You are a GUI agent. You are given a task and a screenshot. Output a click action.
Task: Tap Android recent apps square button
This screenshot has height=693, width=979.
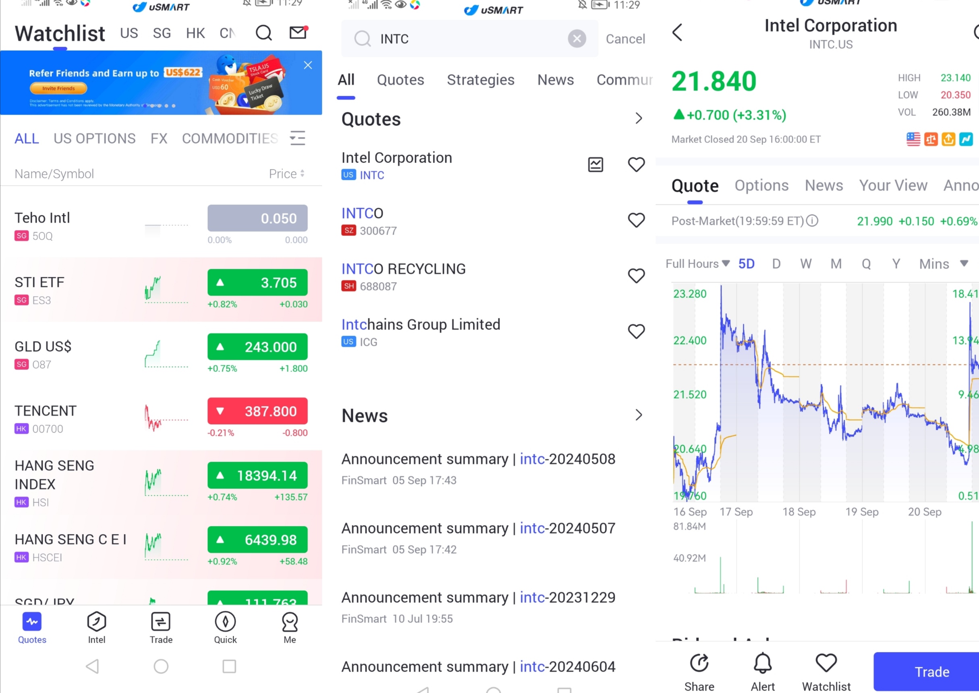click(229, 666)
